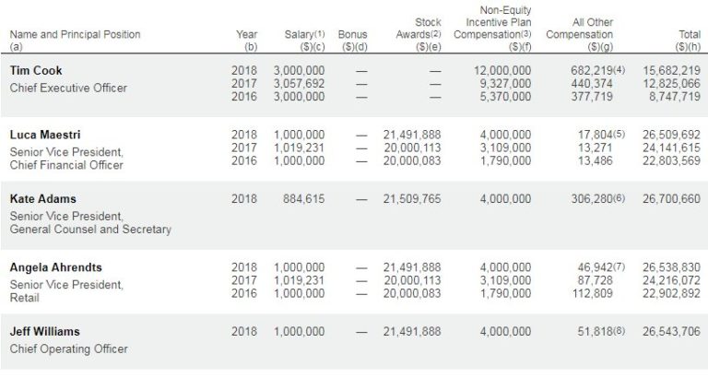Click Kate Adams' salary value 884,615
The height and width of the screenshot is (378, 708).
pos(299,198)
